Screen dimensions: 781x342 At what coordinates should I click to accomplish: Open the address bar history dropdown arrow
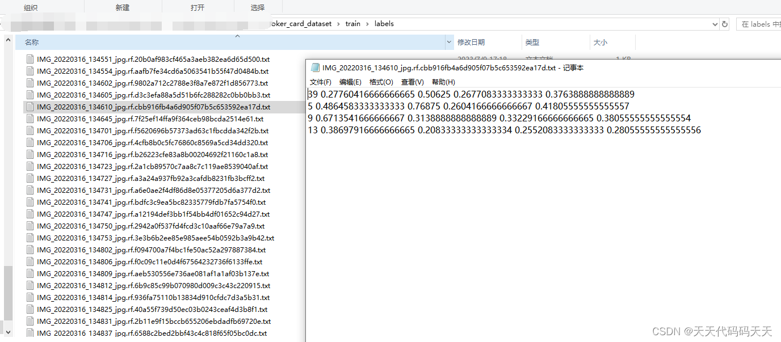[x=715, y=23]
